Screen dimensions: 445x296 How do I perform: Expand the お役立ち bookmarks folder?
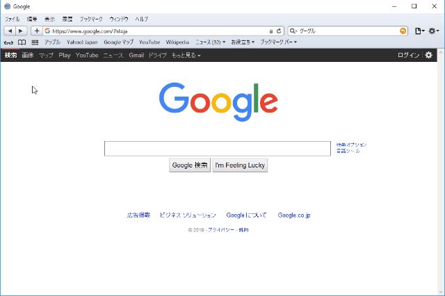tap(243, 42)
